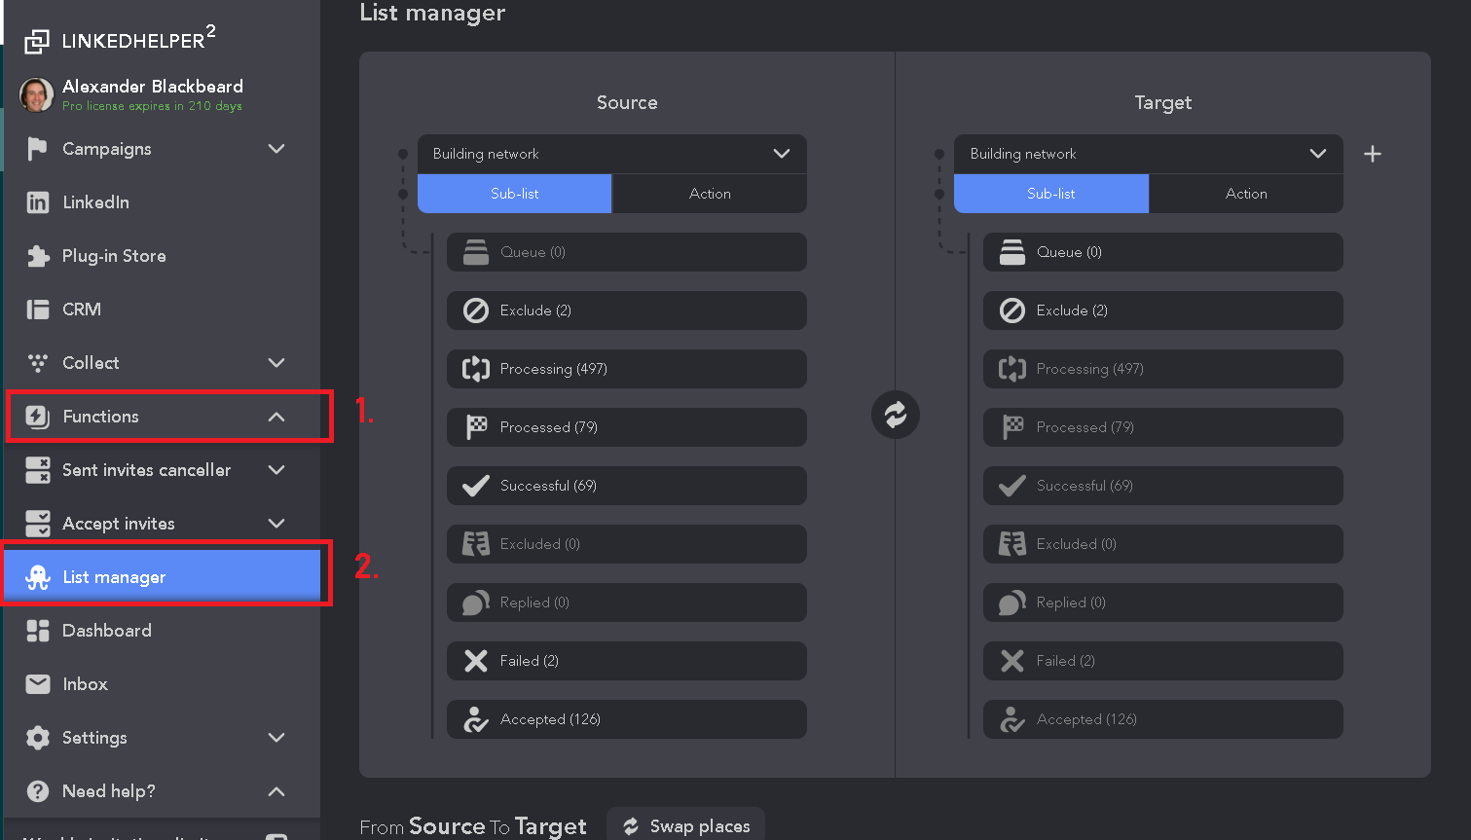
Task: Open LinkedIn menu item
Action: [x=162, y=202]
